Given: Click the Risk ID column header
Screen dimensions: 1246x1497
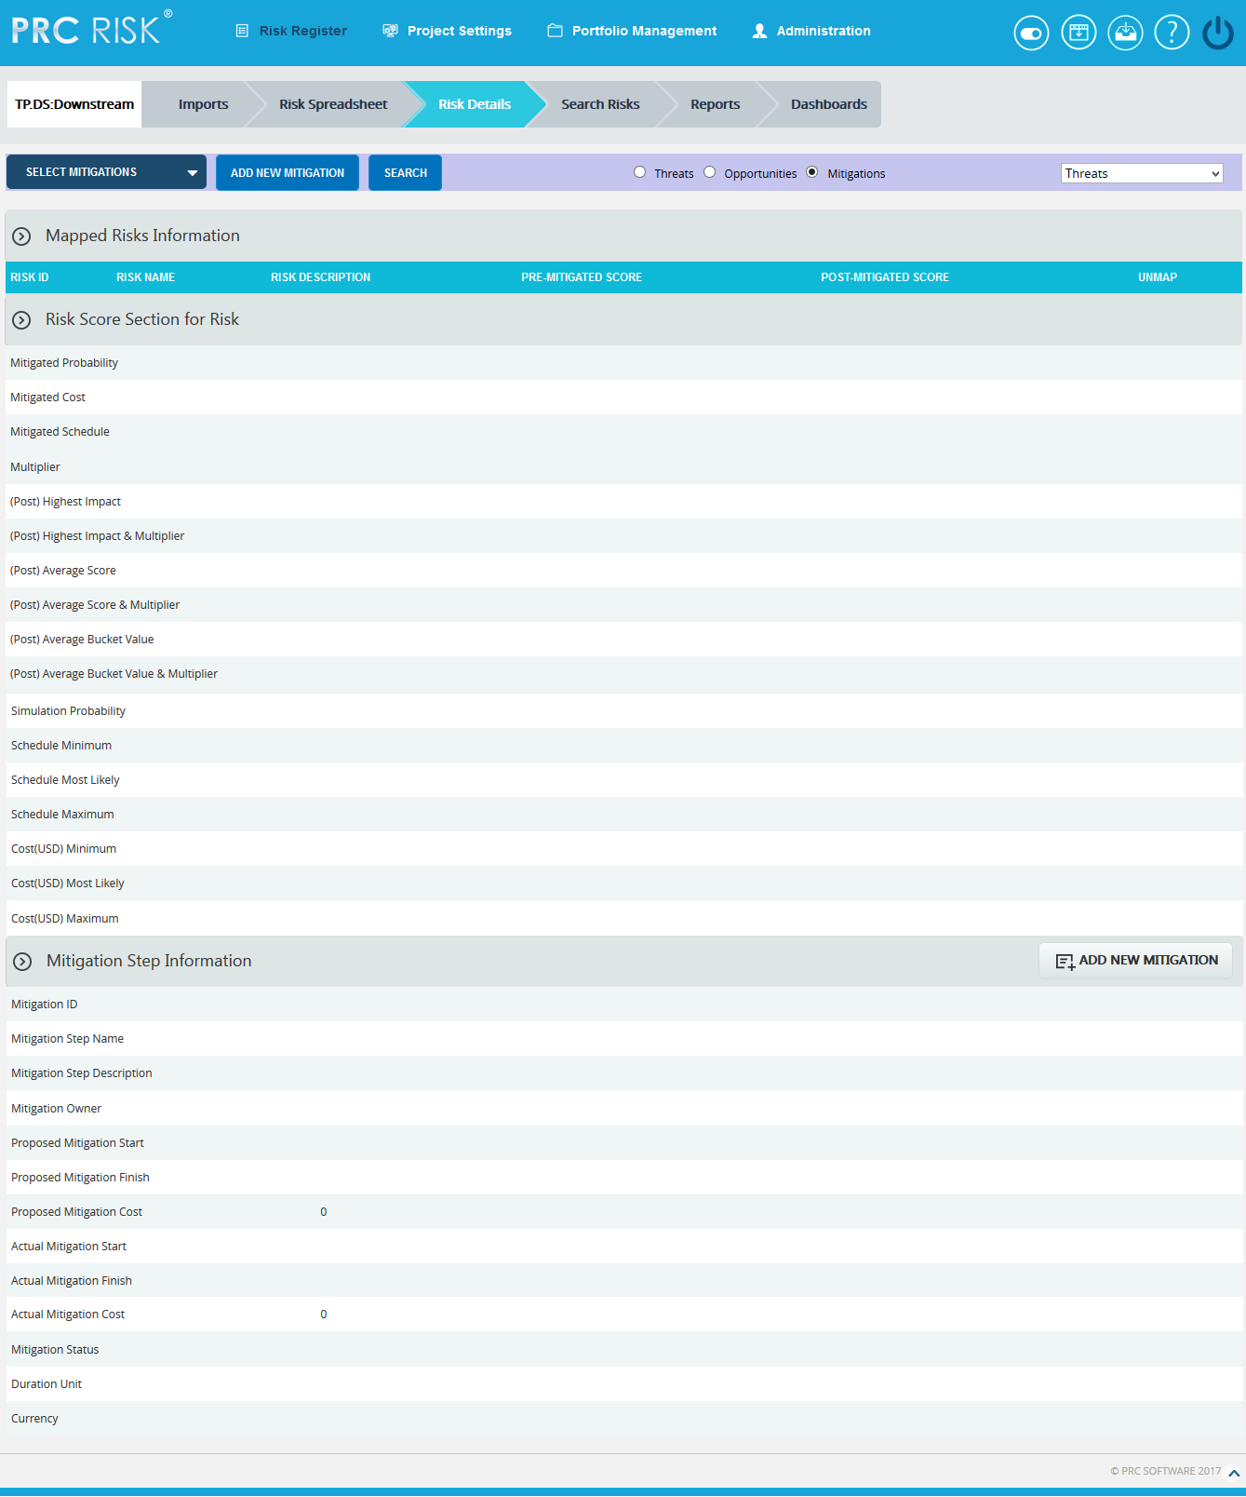Looking at the screenshot, I should [29, 277].
